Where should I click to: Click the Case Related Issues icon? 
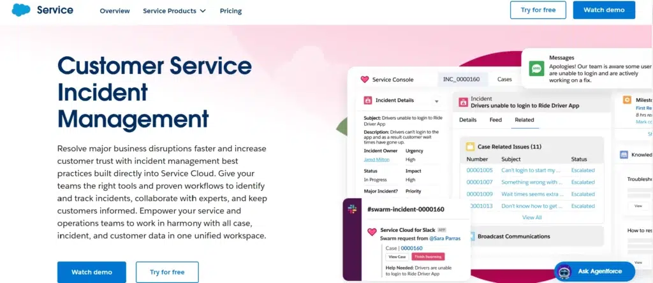(470, 147)
